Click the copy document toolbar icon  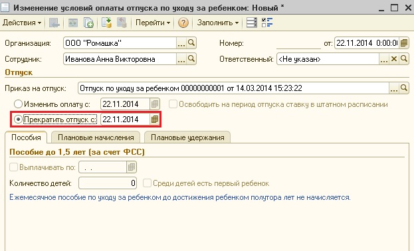pos(88,23)
